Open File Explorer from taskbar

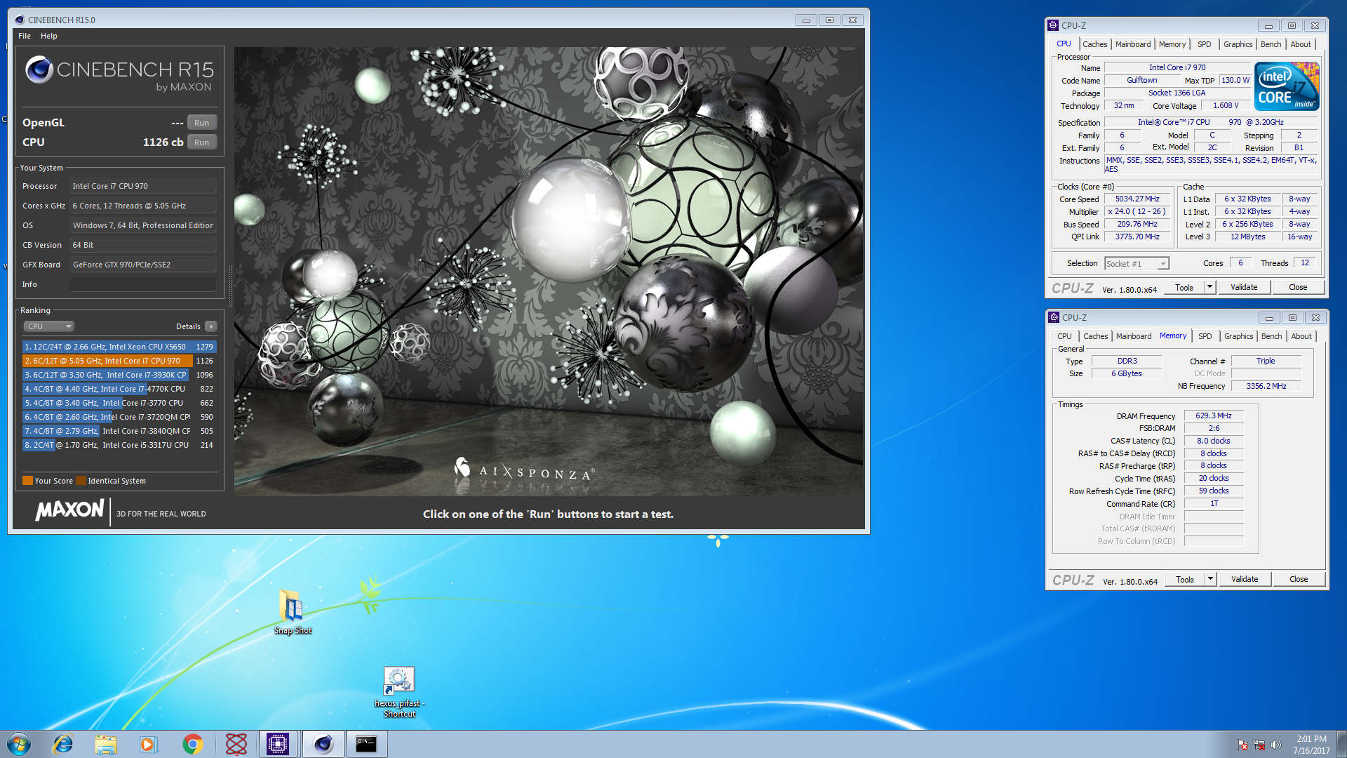(x=106, y=744)
